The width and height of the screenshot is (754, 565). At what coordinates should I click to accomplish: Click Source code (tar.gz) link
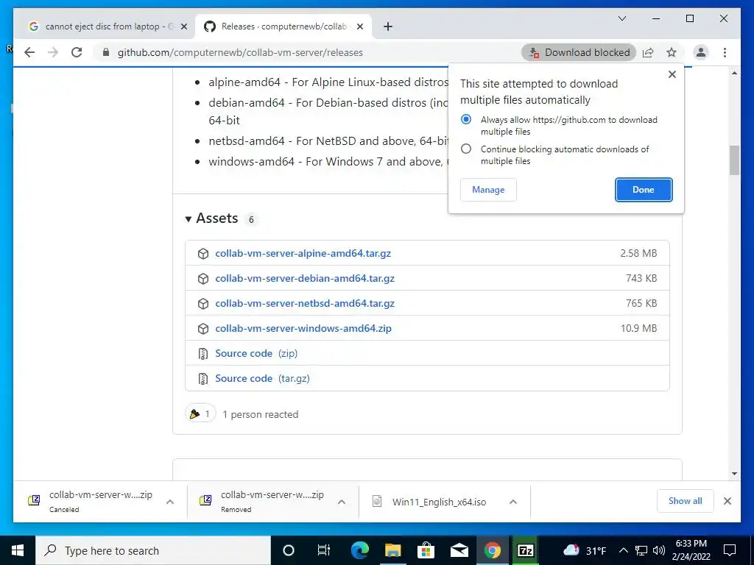(263, 378)
